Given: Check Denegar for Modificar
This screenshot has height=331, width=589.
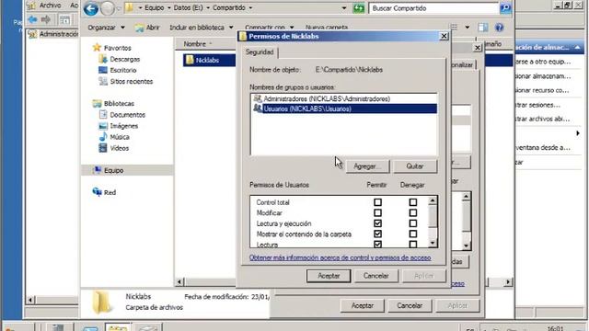Looking at the screenshot, I should [413, 212].
